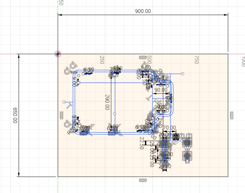
Task: Select vertical constraint glyph on right edge
Action: [232, 115]
